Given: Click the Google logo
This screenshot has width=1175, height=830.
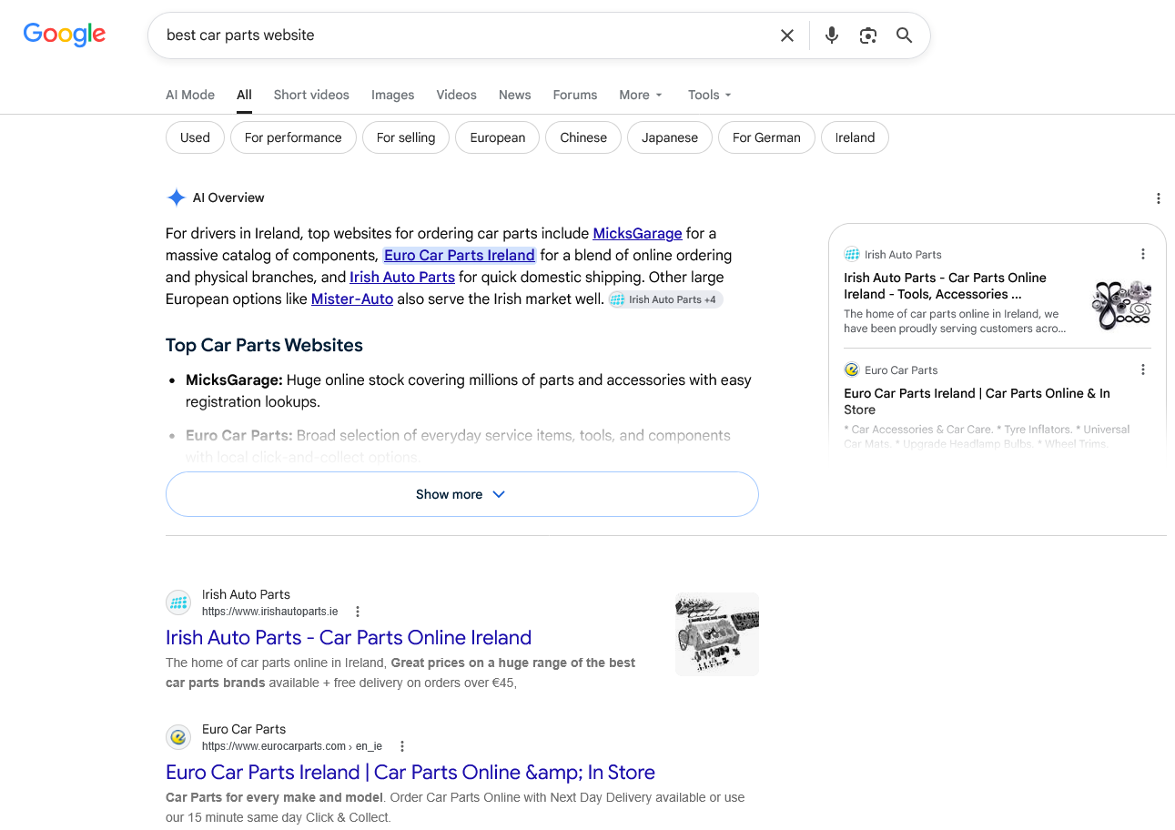Looking at the screenshot, I should 65,35.
